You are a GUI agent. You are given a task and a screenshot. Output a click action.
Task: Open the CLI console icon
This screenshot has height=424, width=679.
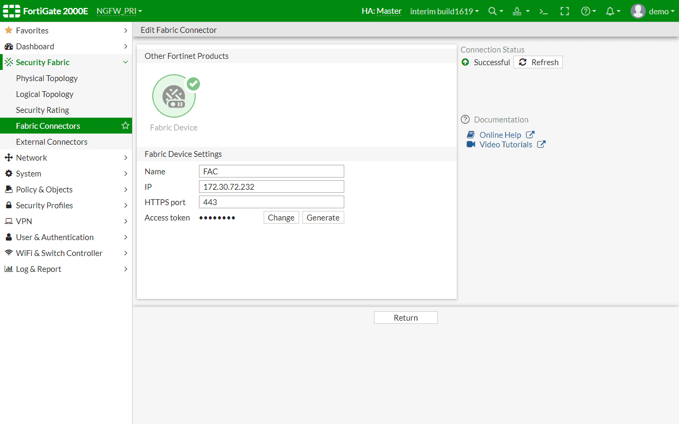pyautogui.click(x=543, y=11)
